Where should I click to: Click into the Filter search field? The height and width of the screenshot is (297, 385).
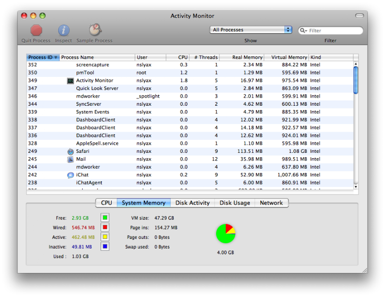click(x=331, y=30)
